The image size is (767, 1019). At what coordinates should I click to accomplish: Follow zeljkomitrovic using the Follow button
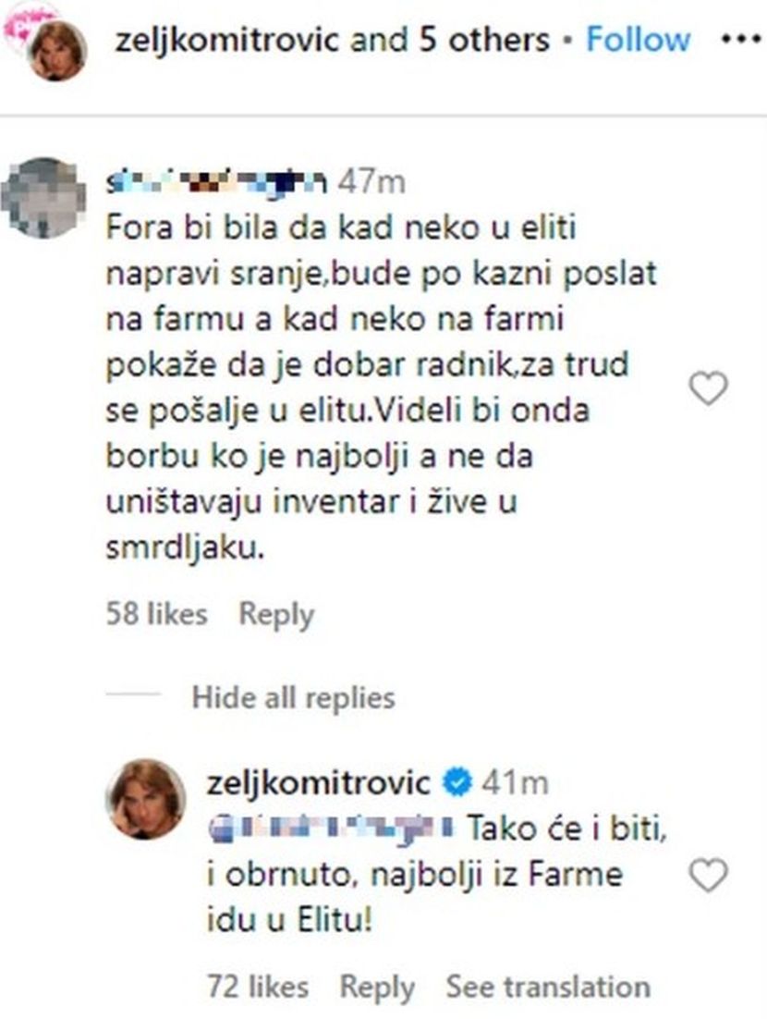[639, 40]
